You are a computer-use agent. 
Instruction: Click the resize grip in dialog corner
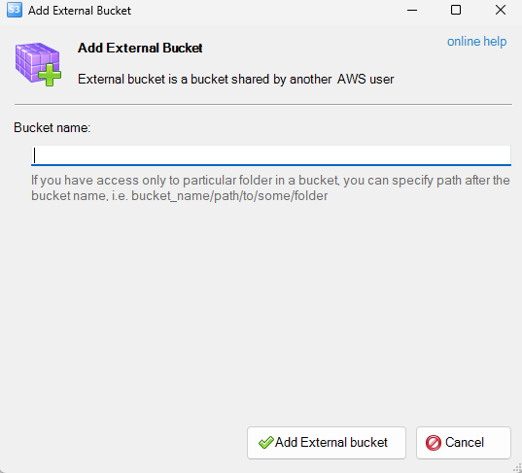(x=517, y=468)
